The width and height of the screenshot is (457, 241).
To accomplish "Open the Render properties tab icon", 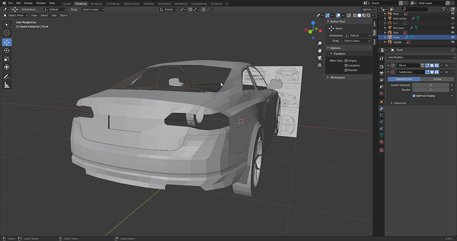I will tap(381, 67).
